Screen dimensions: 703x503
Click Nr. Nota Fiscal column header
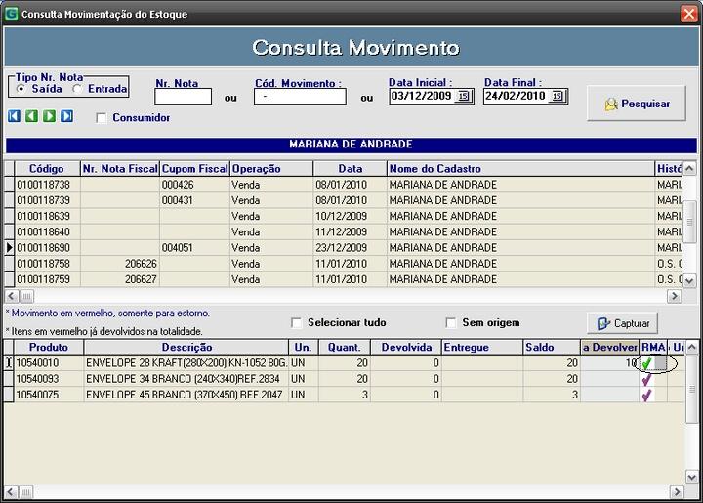(120, 169)
